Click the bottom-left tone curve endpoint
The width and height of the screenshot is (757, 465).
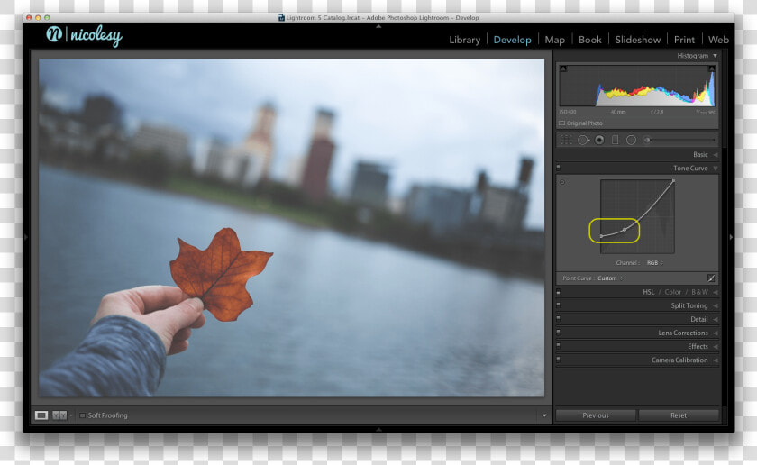[602, 236]
